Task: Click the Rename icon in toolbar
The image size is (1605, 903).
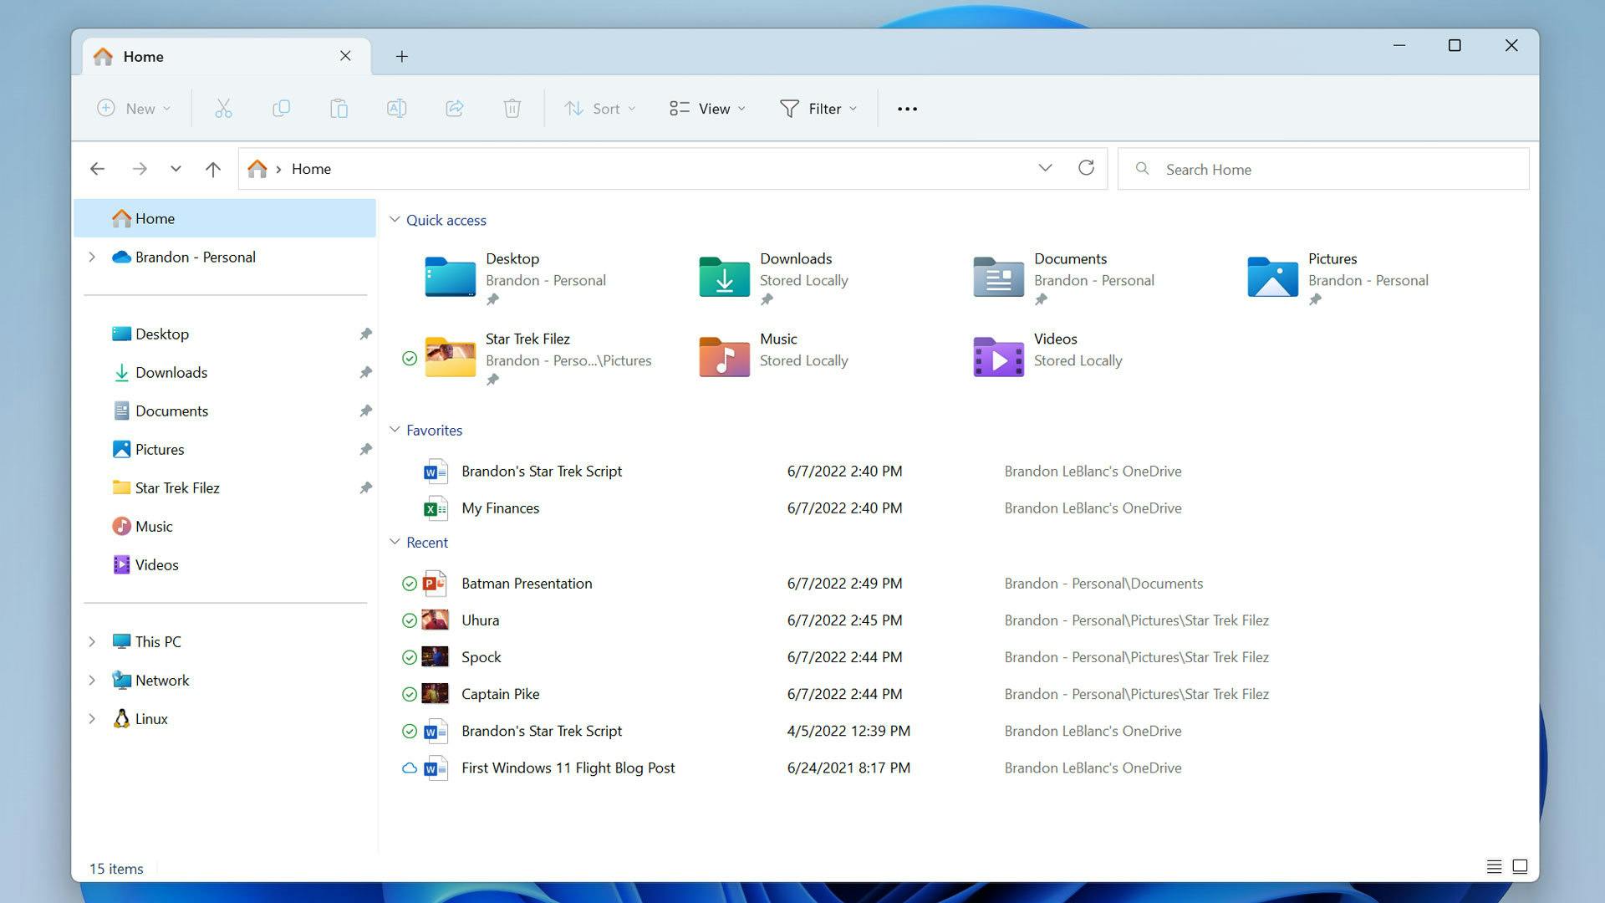Action: (396, 109)
